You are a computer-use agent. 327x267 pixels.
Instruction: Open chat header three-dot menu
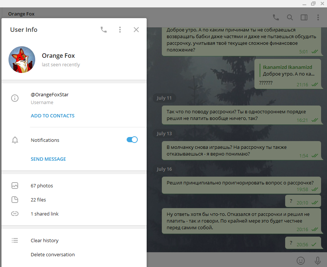click(318, 17)
